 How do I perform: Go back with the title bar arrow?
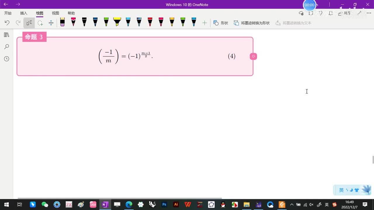6,4
